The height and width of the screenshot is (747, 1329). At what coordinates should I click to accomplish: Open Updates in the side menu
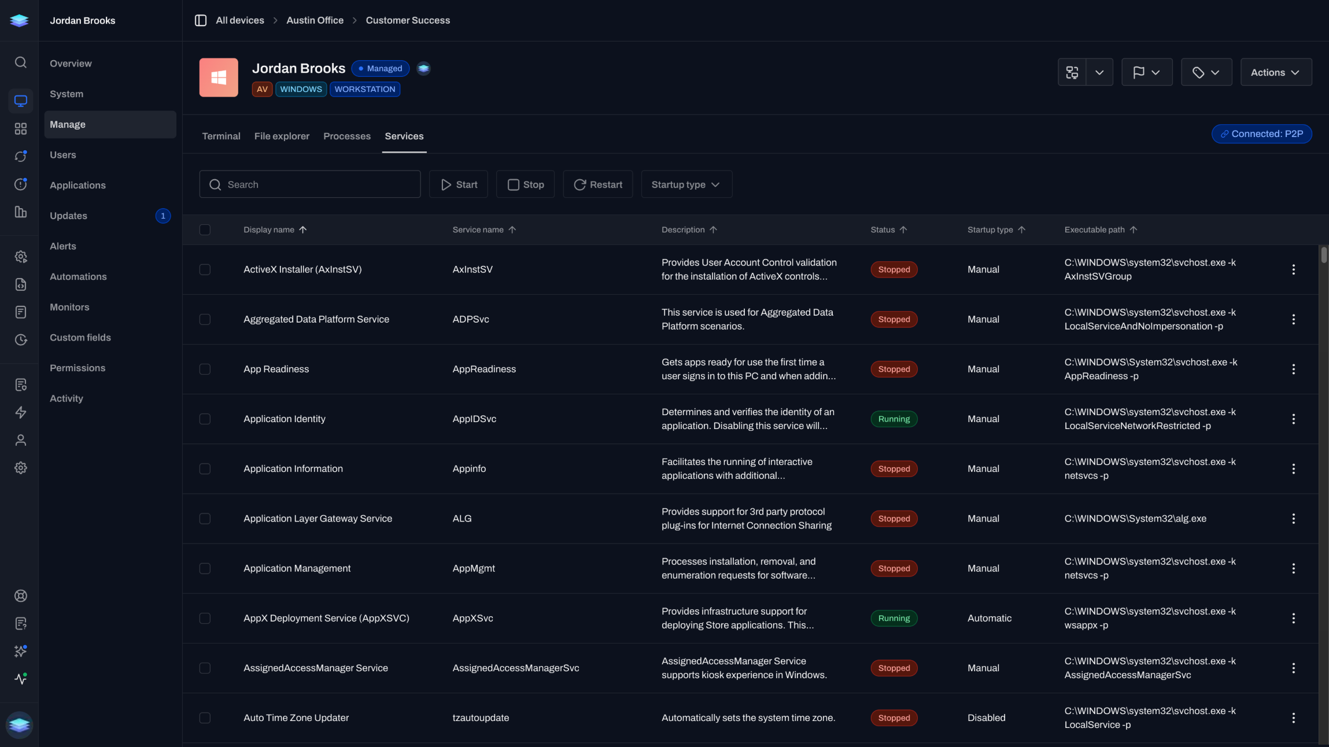[110, 216]
